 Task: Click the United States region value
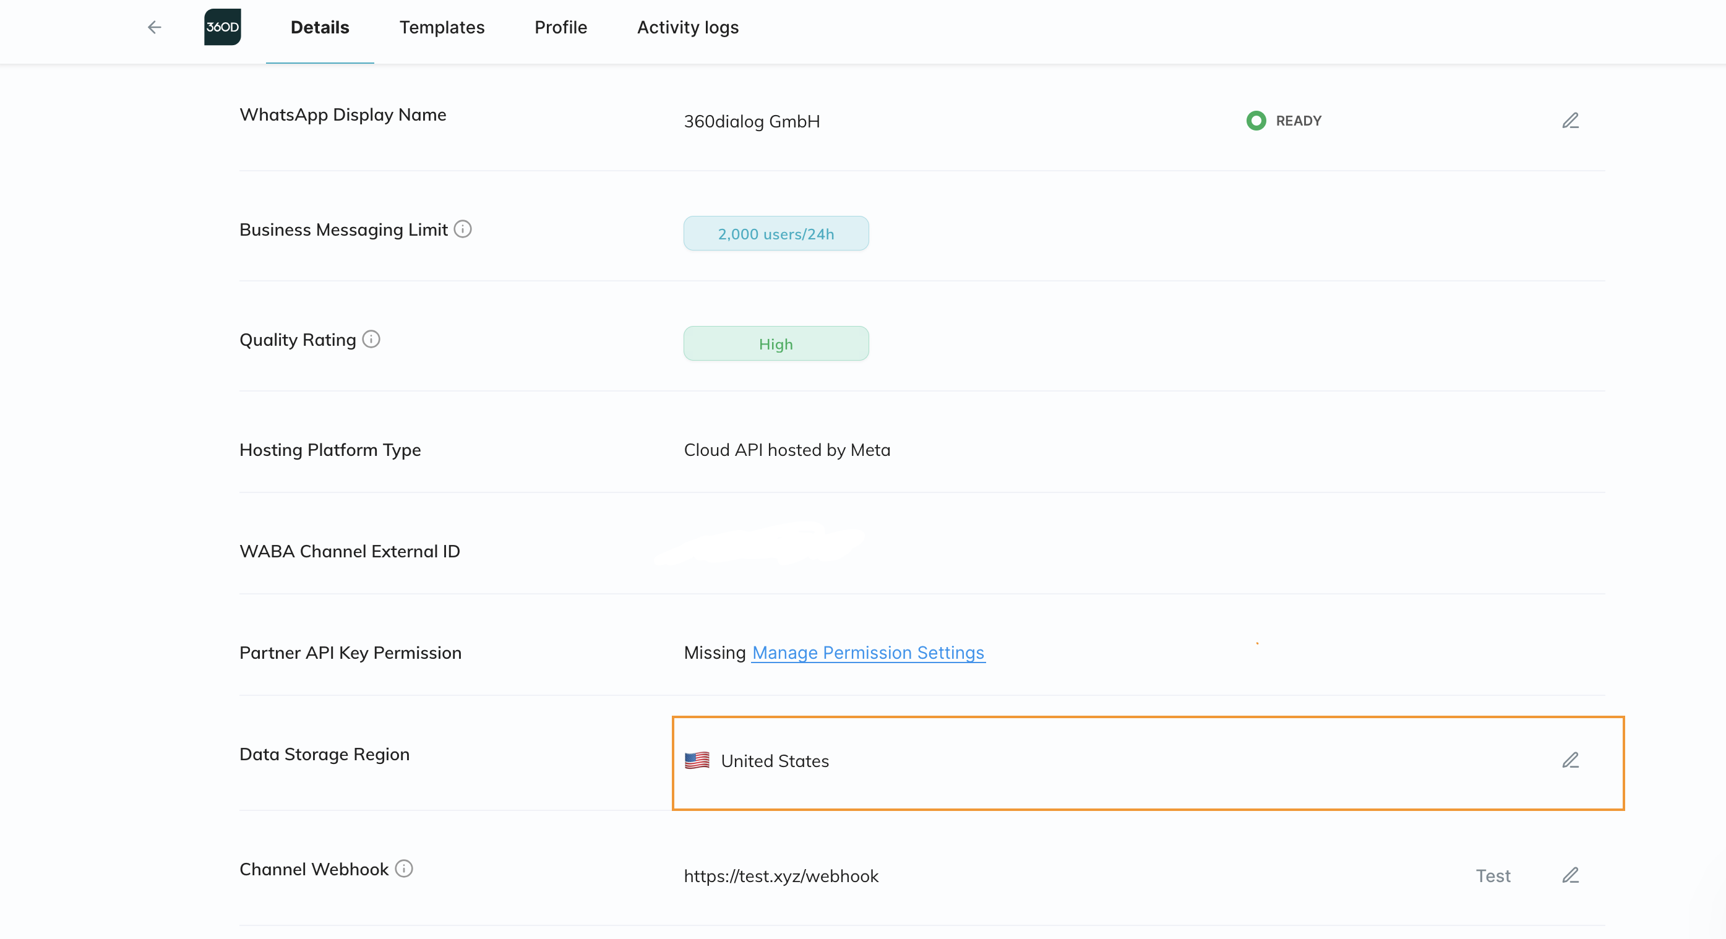774,761
